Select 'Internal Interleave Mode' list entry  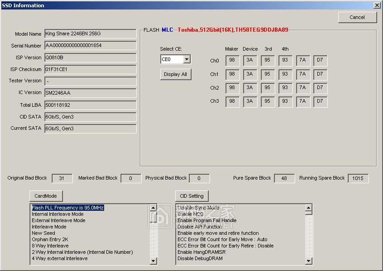57,214
